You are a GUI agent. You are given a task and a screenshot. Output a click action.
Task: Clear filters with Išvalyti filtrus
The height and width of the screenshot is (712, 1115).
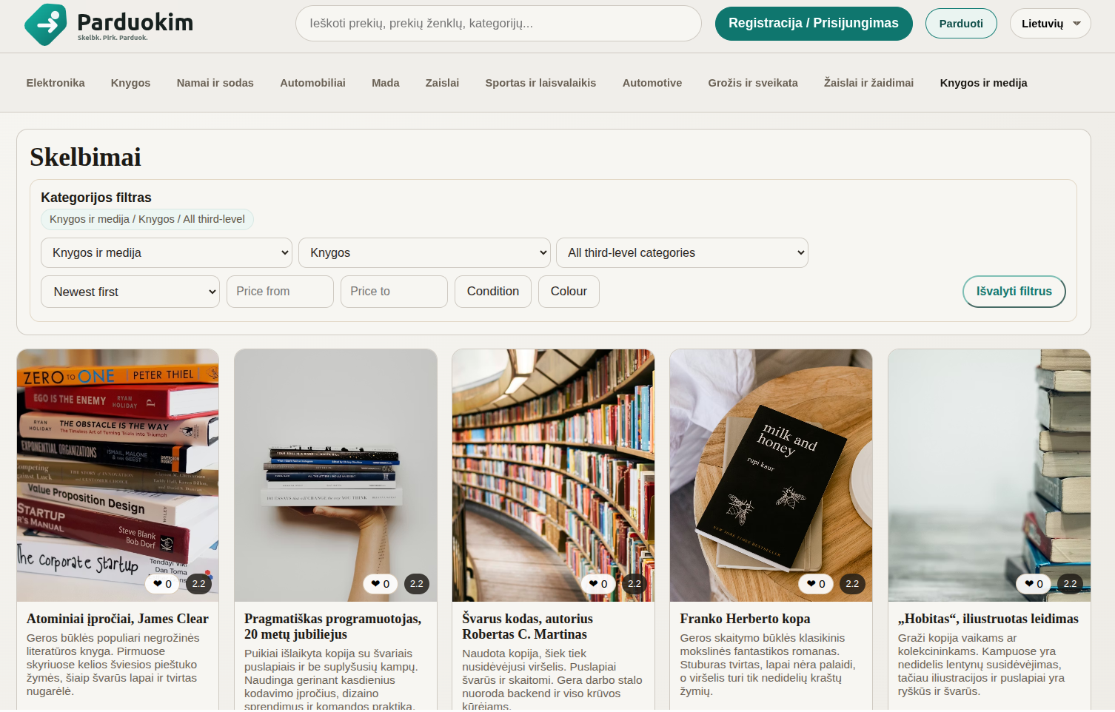click(1014, 292)
